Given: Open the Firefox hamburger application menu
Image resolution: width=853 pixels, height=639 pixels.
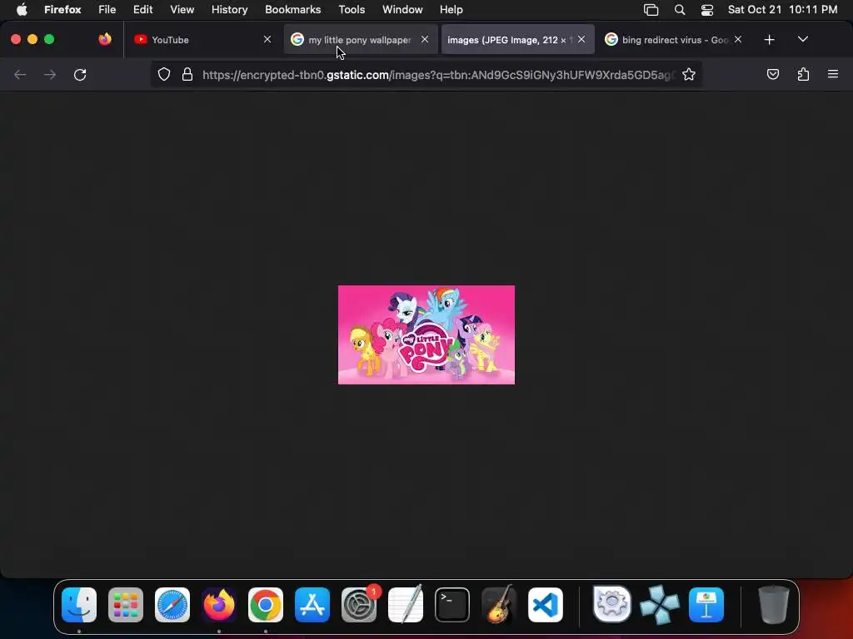Looking at the screenshot, I should click(x=833, y=74).
